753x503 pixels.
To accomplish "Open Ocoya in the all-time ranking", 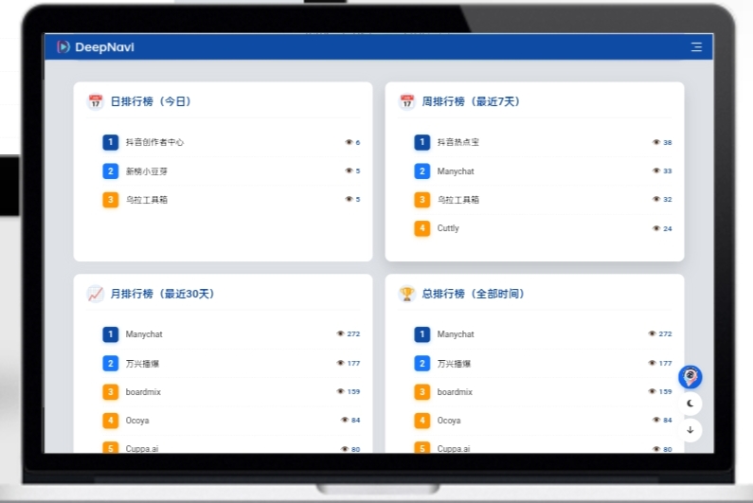I will coord(449,421).
